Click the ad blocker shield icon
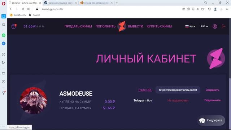 [x=193, y=9]
